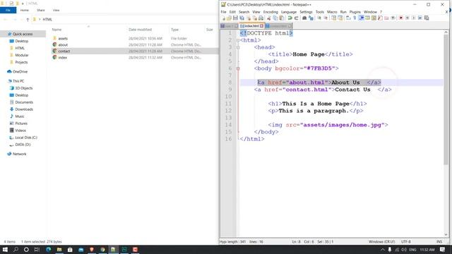
Task: Toggle the indent guide toolbar button
Action: (361, 18)
